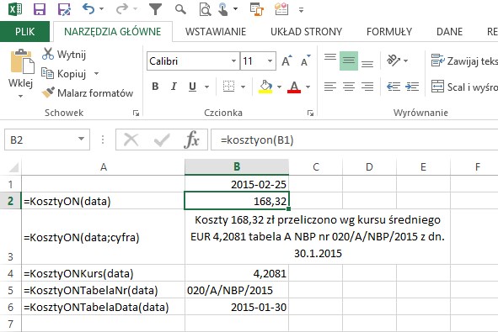This screenshot has height=332, width=498.
Task: Open the fill color dropdown arrow
Action: [x=279, y=87]
